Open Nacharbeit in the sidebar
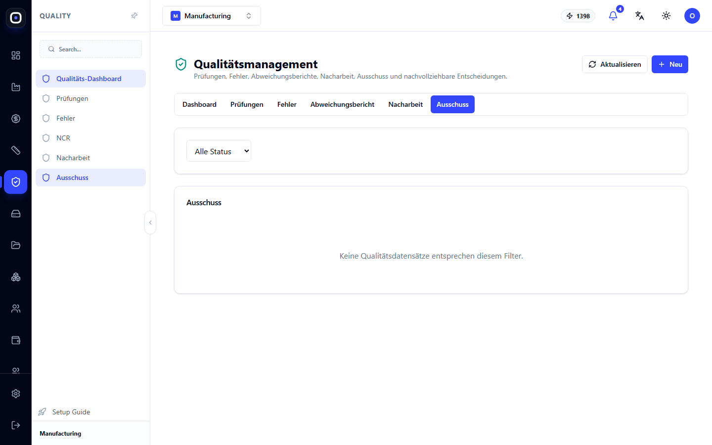 [x=90, y=158]
